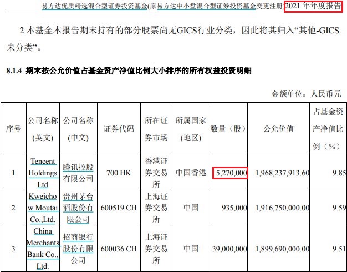Select the highlighted 5,270,000 share quantity cell
This screenshot has height=272, width=347.
tap(229, 173)
